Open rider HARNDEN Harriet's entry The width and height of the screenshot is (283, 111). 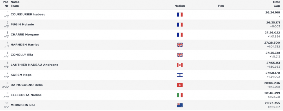point(25,45)
